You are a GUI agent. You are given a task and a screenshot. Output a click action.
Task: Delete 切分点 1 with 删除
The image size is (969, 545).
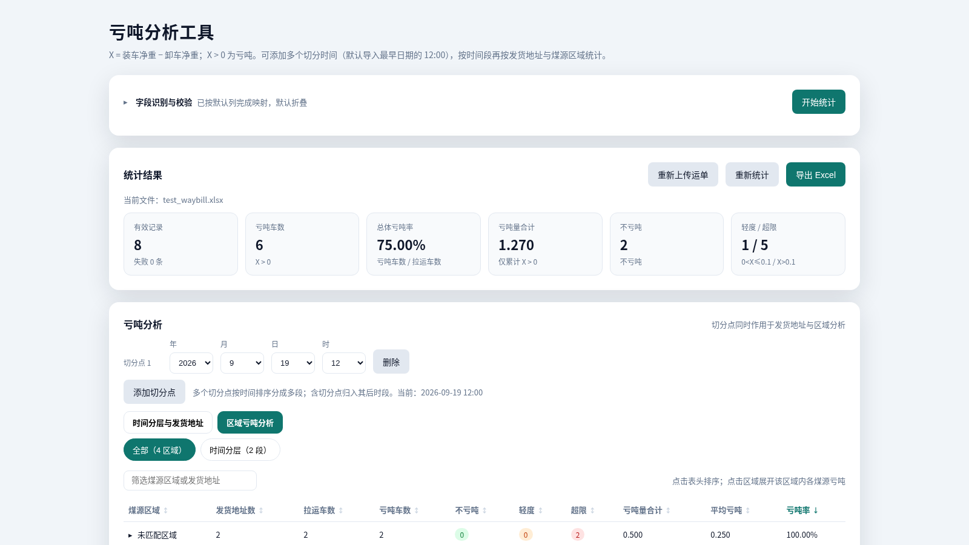(391, 362)
